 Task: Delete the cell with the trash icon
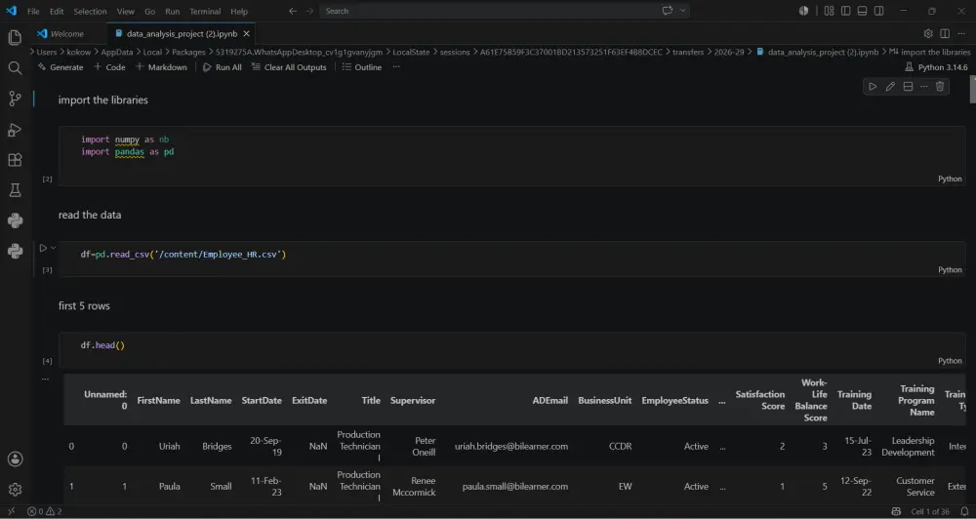tap(940, 87)
